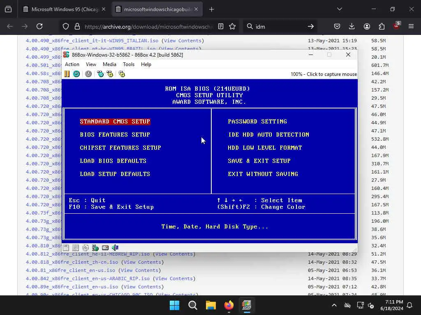Open the 86Box Action menu
This screenshot has height=315, width=421.
click(x=72, y=64)
